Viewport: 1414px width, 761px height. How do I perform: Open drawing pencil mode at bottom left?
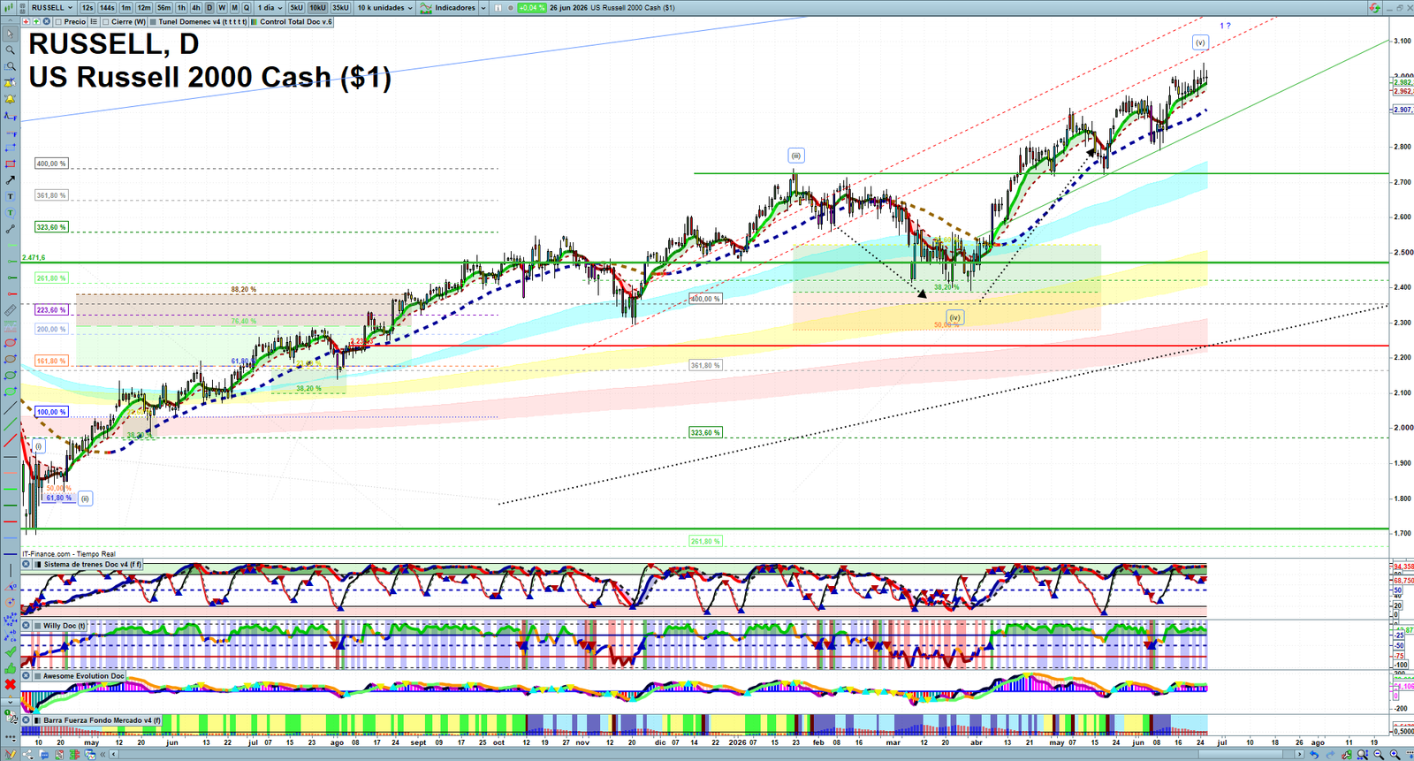pyautogui.click(x=11, y=754)
